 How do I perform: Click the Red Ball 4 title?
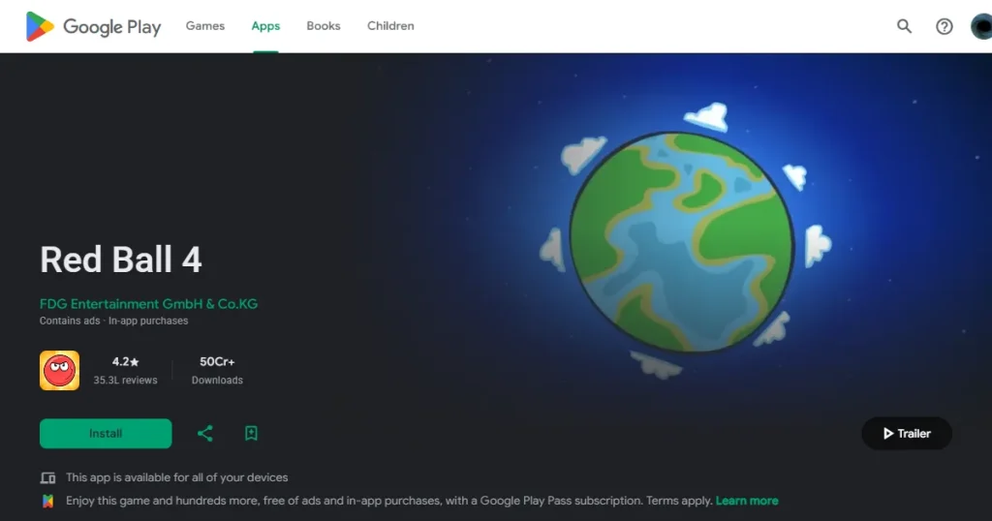(x=121, y=260)
